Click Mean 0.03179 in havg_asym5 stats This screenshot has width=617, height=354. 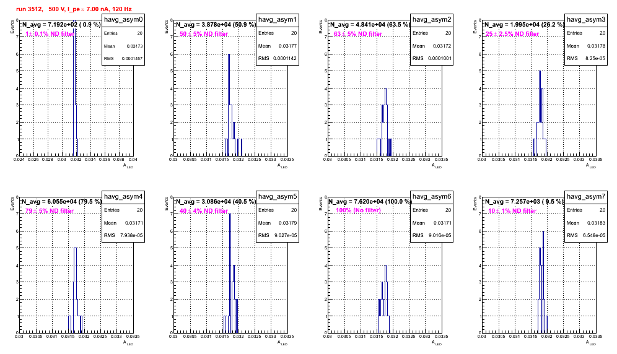pyautogui.click(x=278, y=223)
